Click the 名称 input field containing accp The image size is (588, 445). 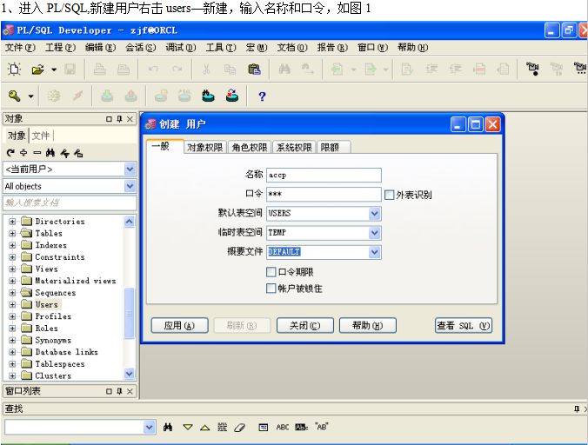(x=324, y=176)
